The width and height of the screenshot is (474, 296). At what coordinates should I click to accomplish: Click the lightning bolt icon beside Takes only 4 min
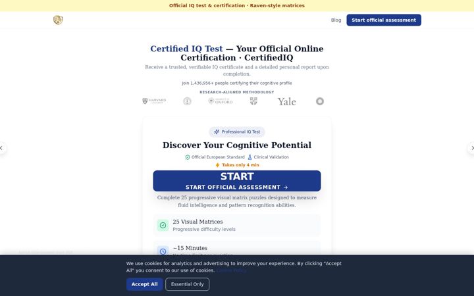coord(217,165)
